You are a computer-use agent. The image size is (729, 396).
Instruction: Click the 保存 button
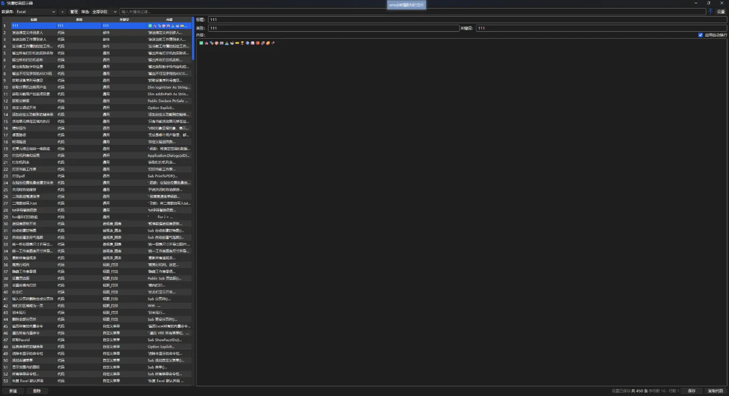coord(692,391)
